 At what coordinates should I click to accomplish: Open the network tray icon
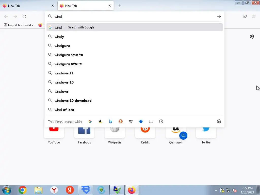(x=228, y=190)
